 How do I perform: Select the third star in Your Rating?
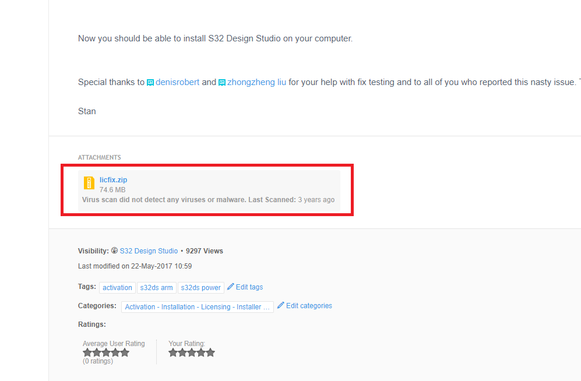pos(192,352)
